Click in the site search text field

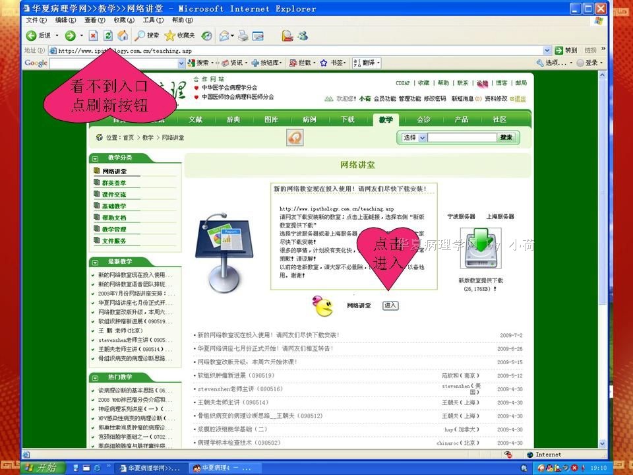tap(462, 138)
